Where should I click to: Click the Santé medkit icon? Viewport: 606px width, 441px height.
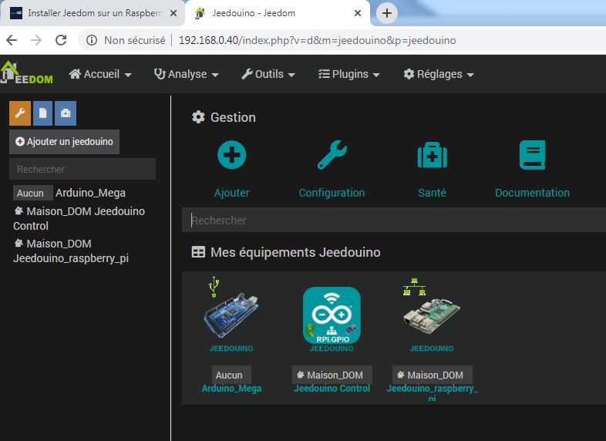pos(432,155)
